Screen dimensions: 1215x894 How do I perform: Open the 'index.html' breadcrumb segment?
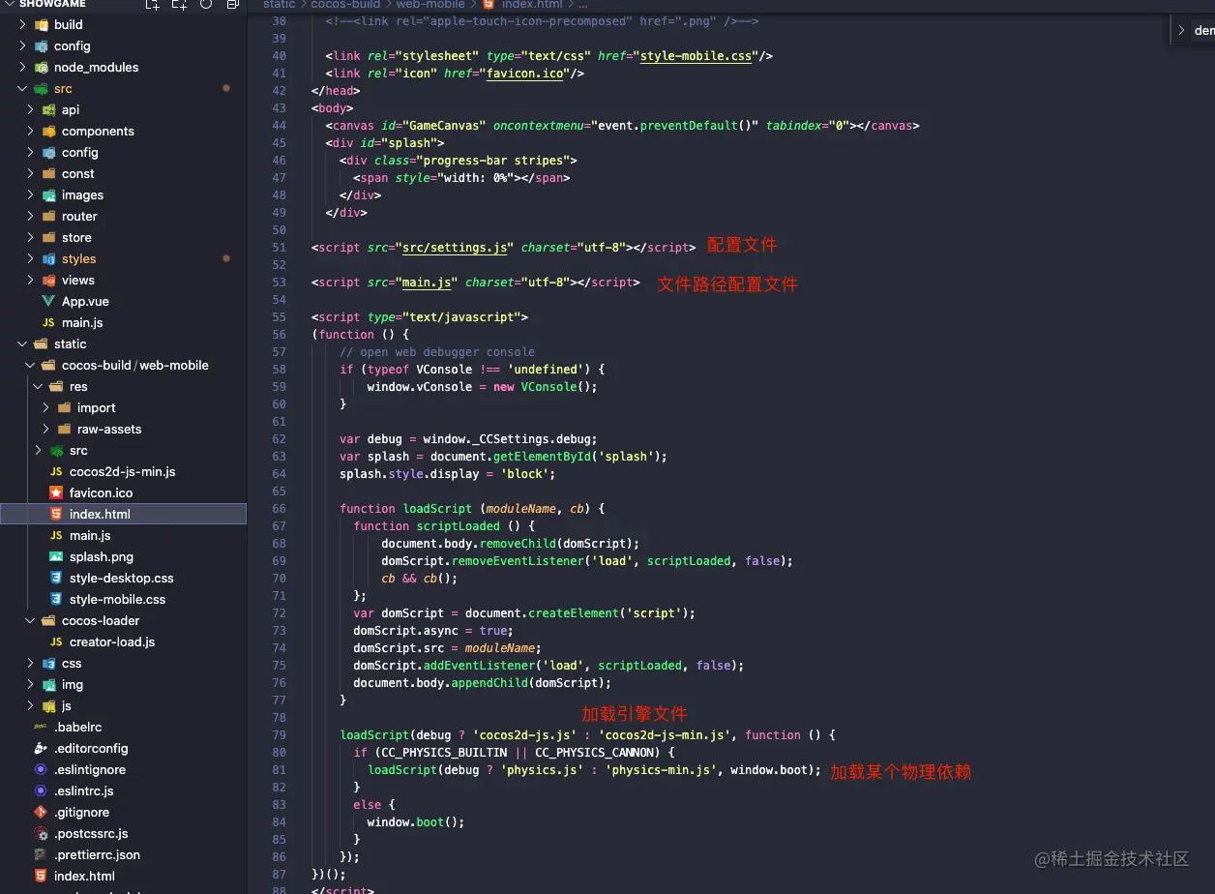(532, 4)
